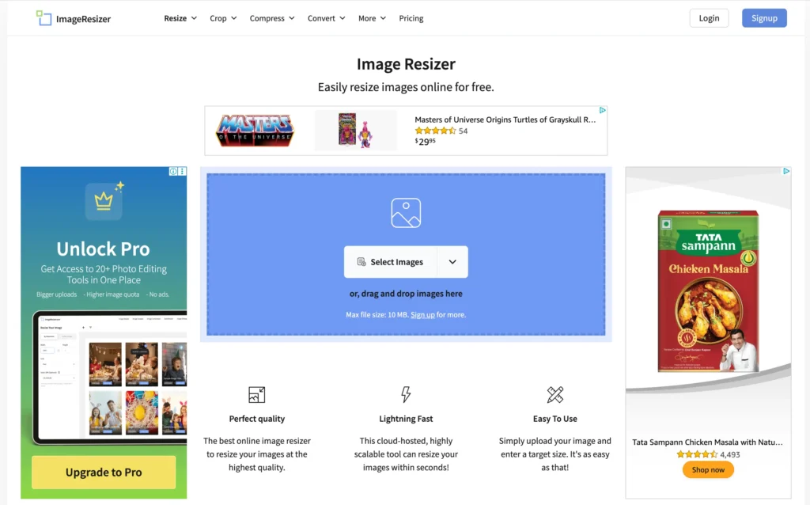Open Masters of Universe Origins Turtles ad title
The height and width of the screenshot is (505, 810).
(x=505, y=120)
